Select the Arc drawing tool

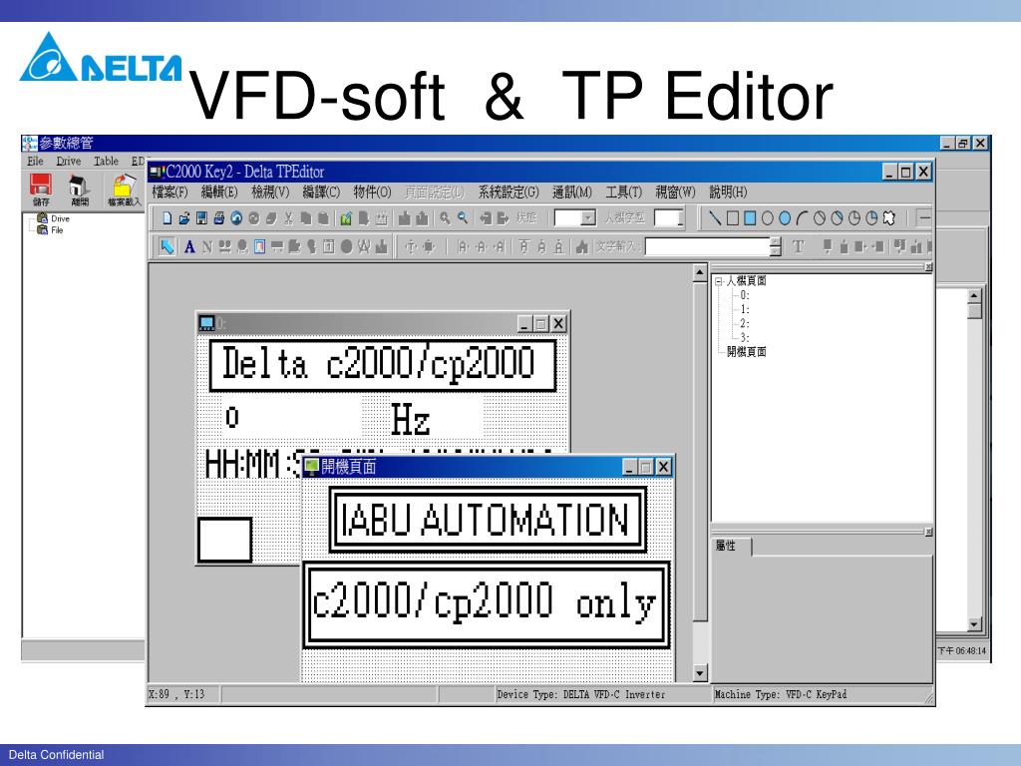coord(802,218)
